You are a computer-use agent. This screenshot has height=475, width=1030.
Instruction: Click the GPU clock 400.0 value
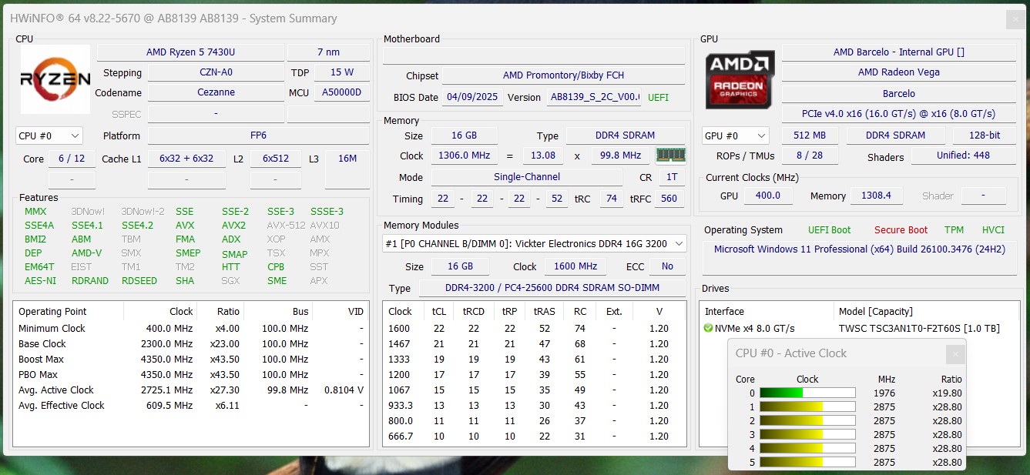point(767,196)
